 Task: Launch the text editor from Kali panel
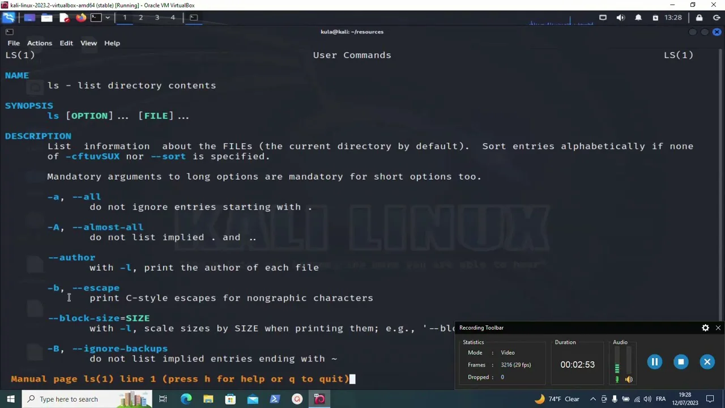click(64, 18)
